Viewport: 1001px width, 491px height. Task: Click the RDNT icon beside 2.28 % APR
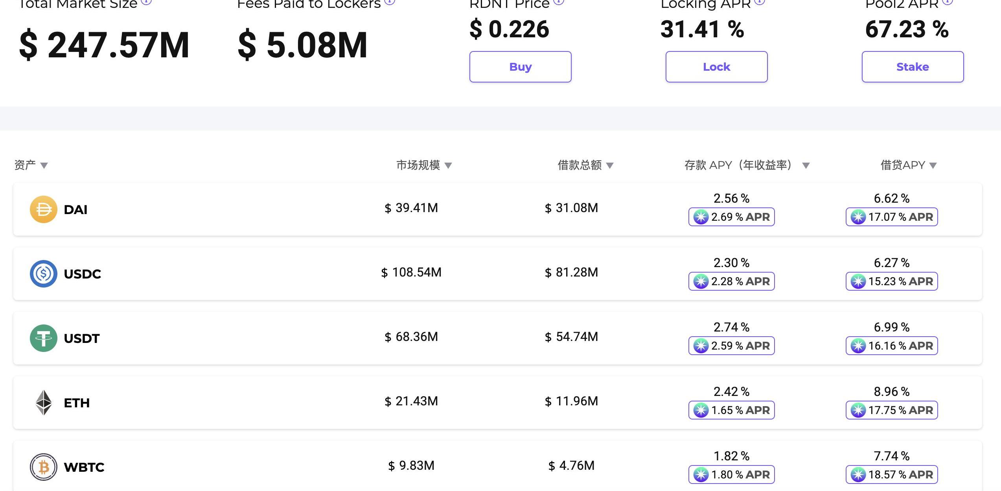(701, 281)
